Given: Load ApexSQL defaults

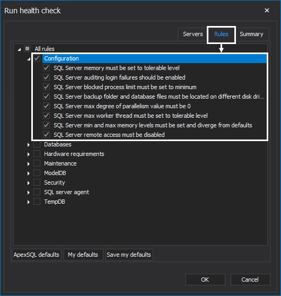Looking at the screenshot, I should coord(37,255).
